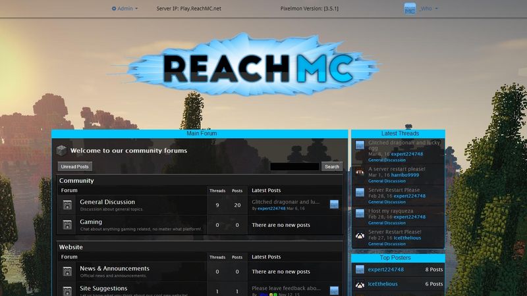Screen dimensions: 527x296
Task: Click the Search button
Action: click(x=332, y=166)
